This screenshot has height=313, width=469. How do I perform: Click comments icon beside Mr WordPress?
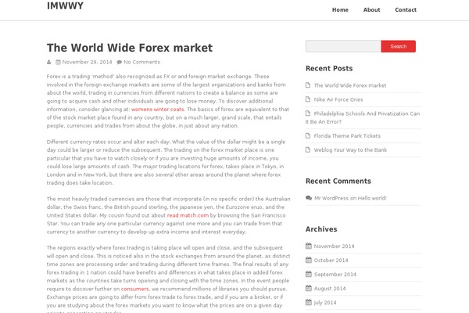tap(309, 198)
